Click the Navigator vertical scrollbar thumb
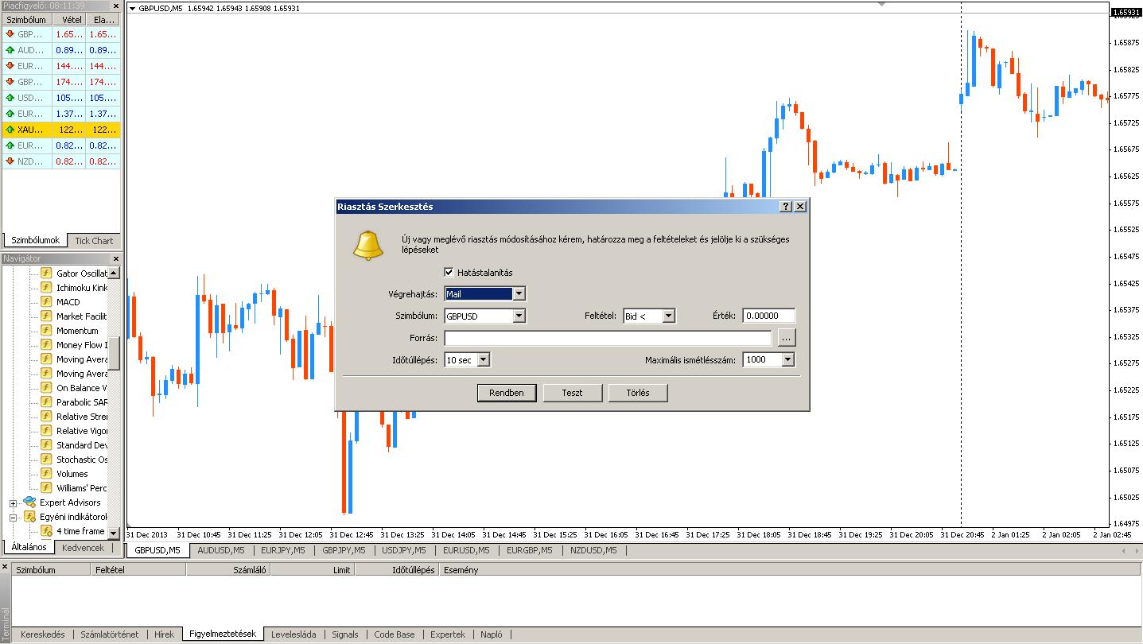Image resolution: width=1143 pixels, height=644 pixels. [114, 353]
